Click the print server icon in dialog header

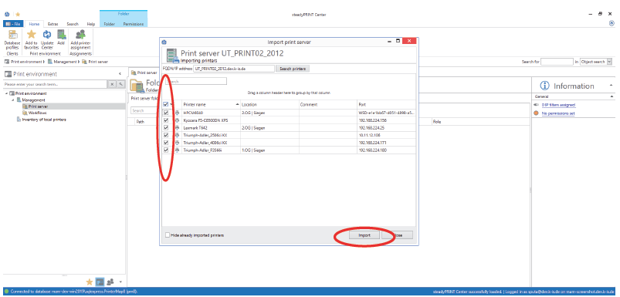(x=172, y=56)
